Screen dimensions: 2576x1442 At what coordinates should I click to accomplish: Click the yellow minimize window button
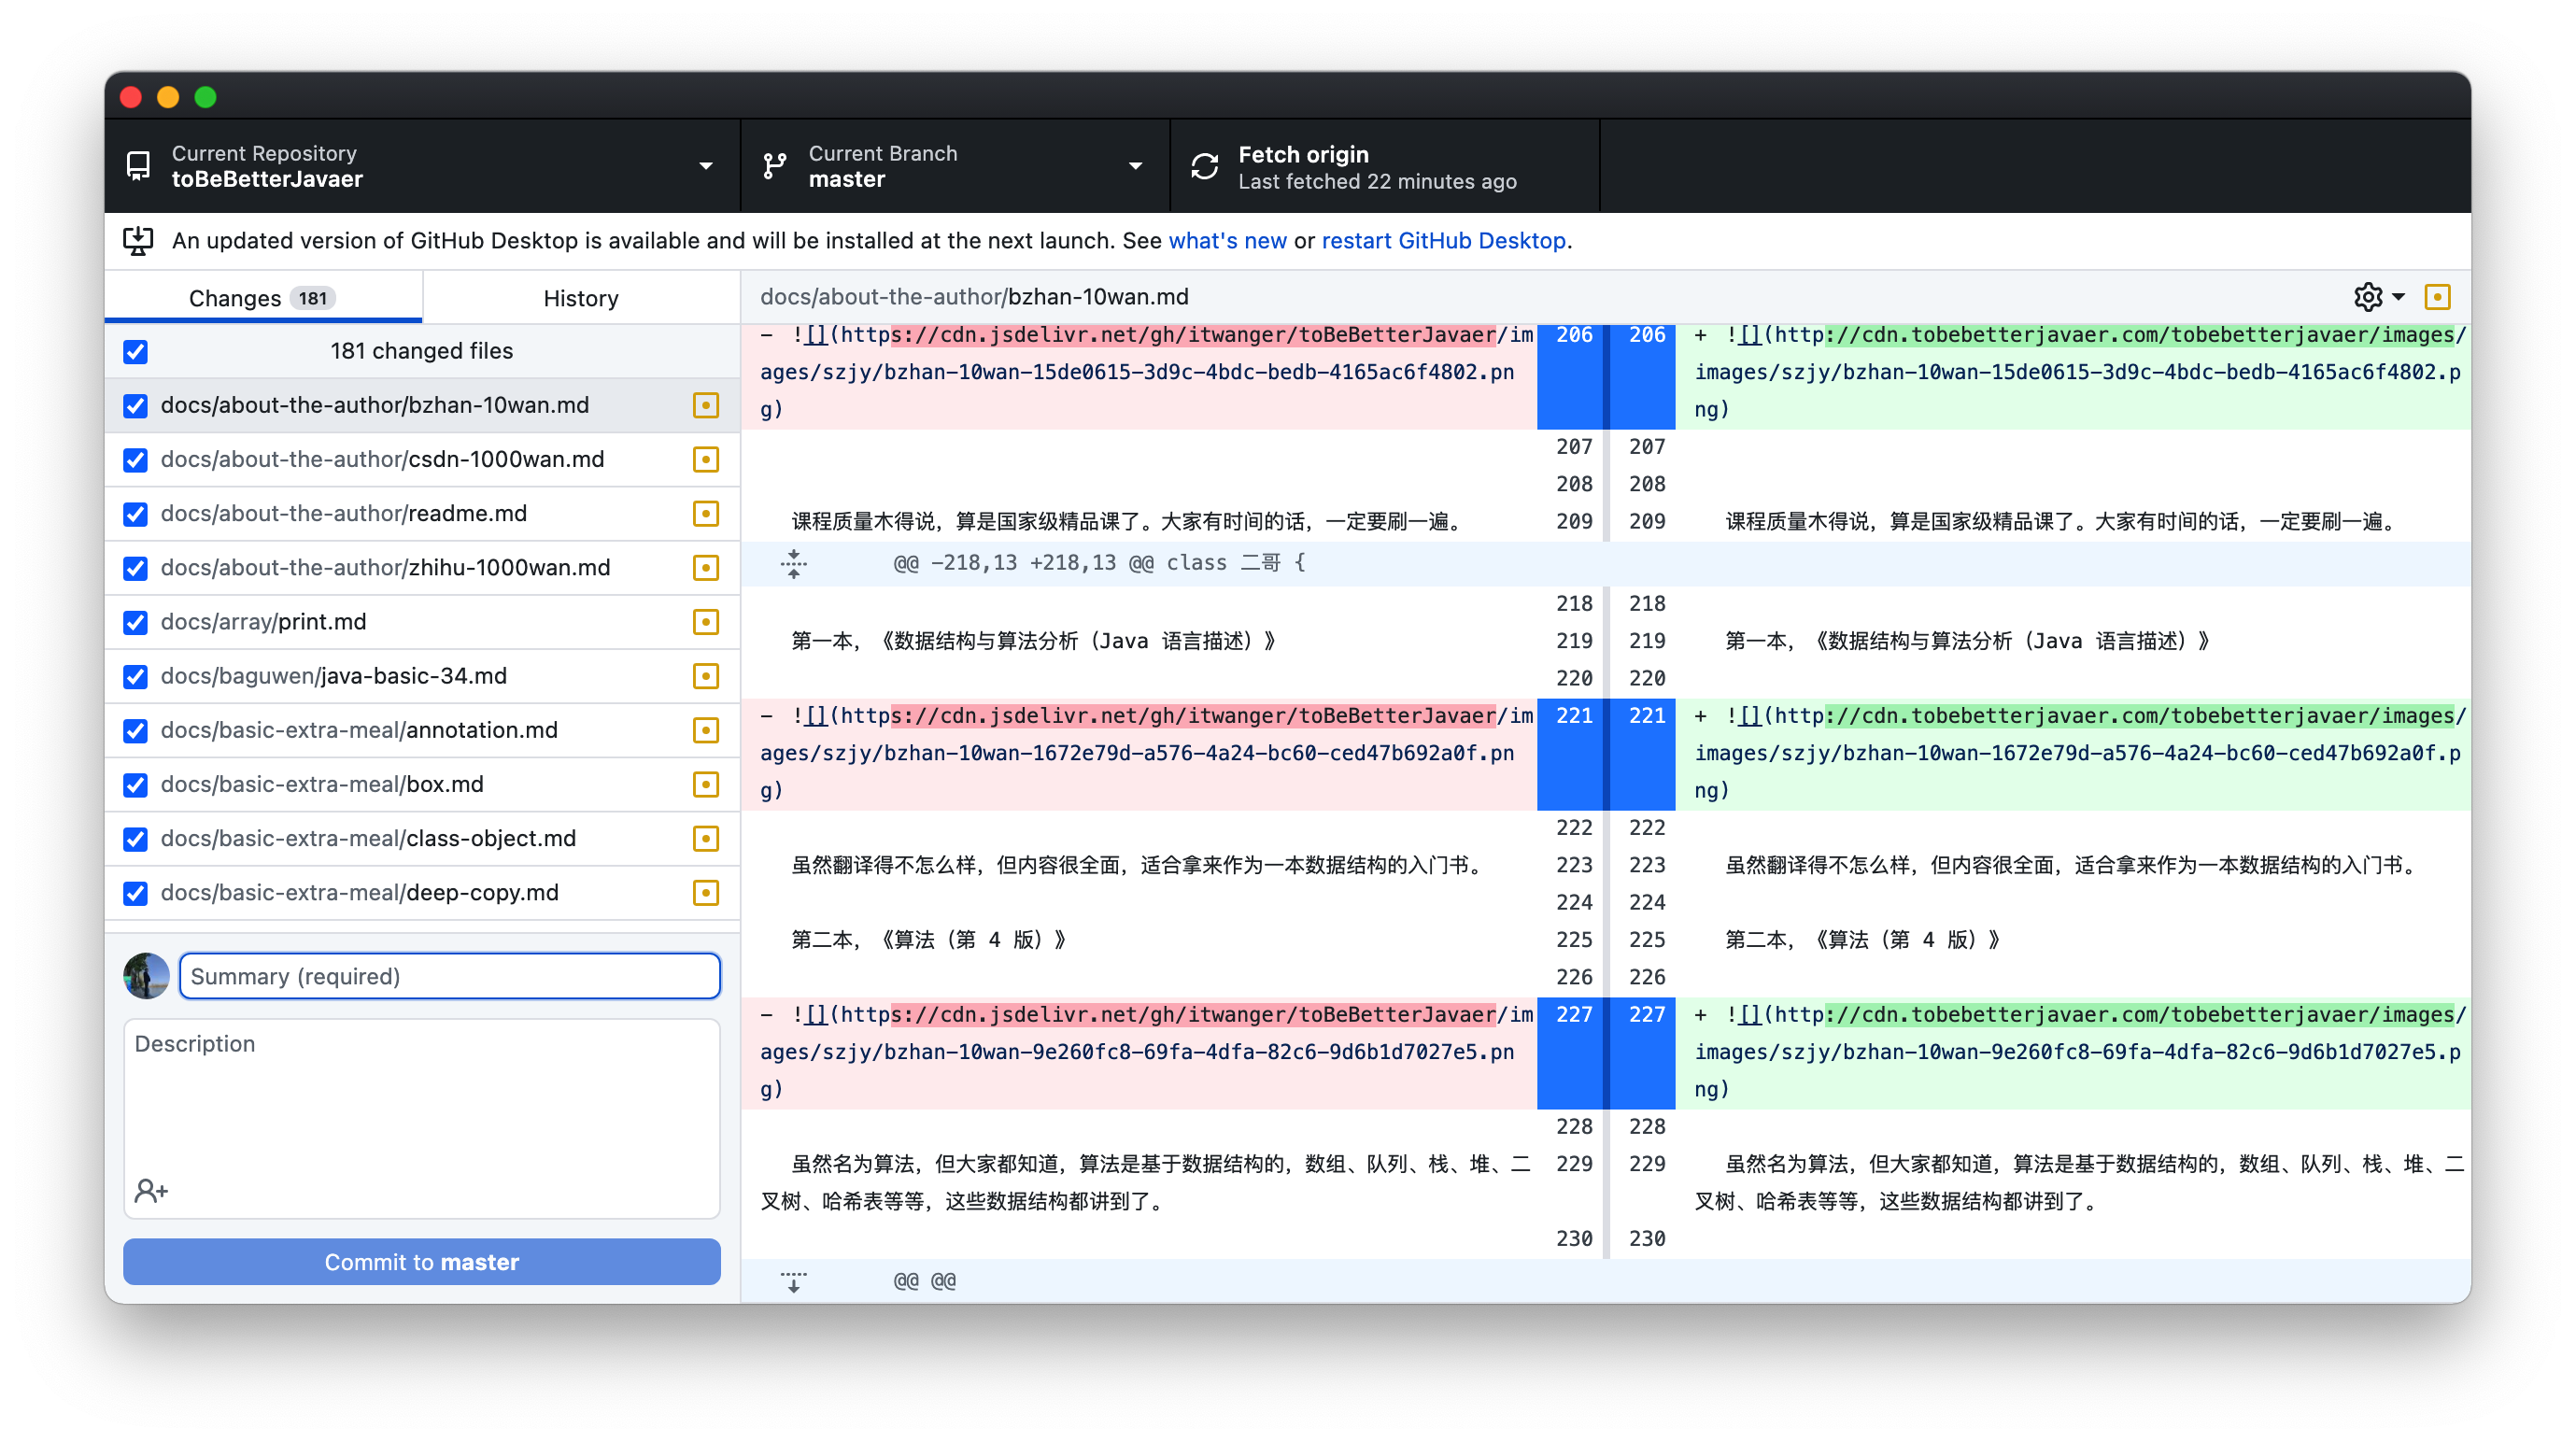click(x=168, y=97)
